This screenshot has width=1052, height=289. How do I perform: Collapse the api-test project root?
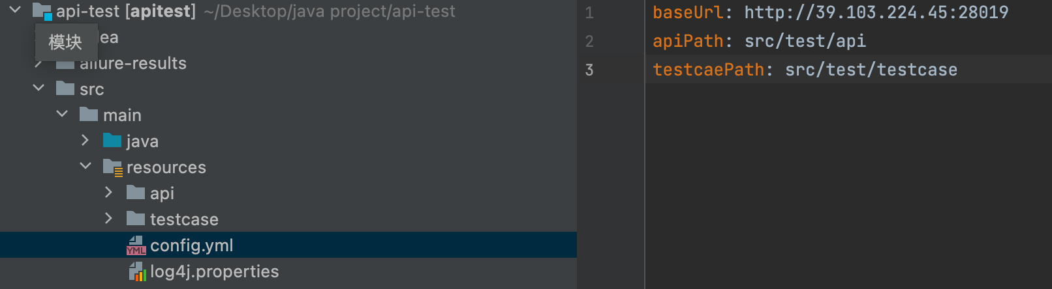16,10
